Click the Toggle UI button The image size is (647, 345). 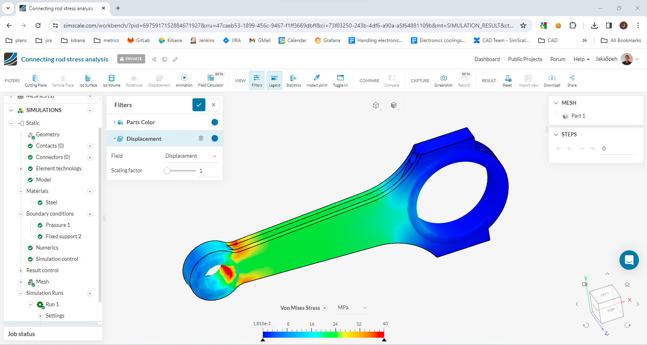340,80
